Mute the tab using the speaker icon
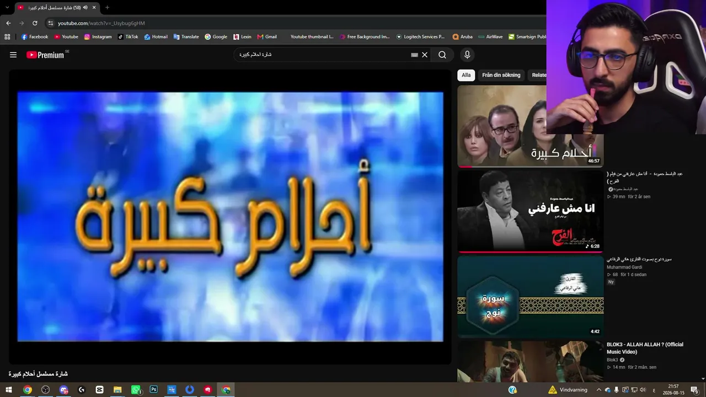706x397 pixels. tap(85, 7)
